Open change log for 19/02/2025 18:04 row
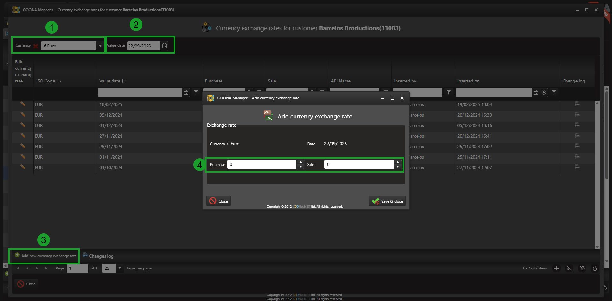 (577, 104)
